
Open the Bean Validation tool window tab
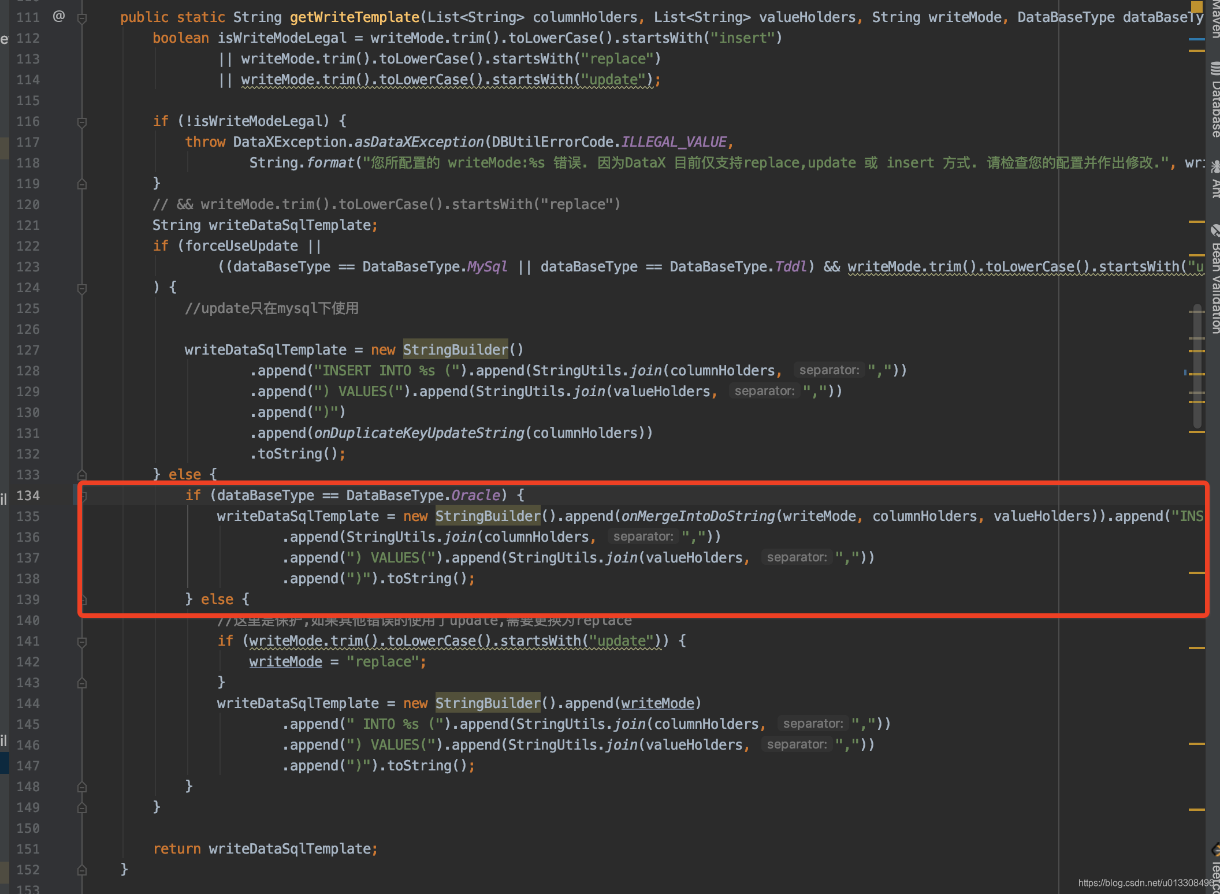[x=1215, y=278]
